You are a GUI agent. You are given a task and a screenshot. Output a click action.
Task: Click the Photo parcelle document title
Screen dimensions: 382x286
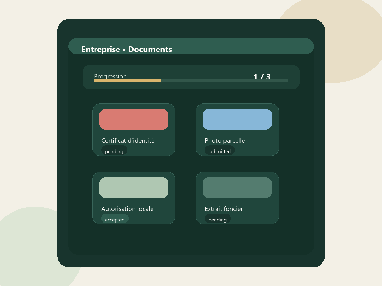tap(225, 140)
